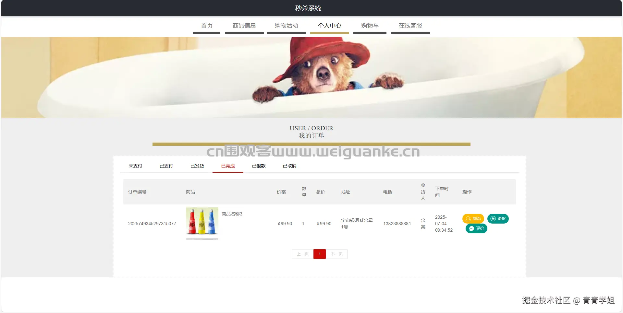Switch to the 已支付 order tab
The image size is (623, 313).
[166, 166]
